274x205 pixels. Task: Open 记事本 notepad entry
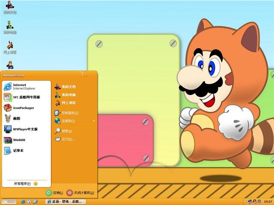(x=27, y=151)
